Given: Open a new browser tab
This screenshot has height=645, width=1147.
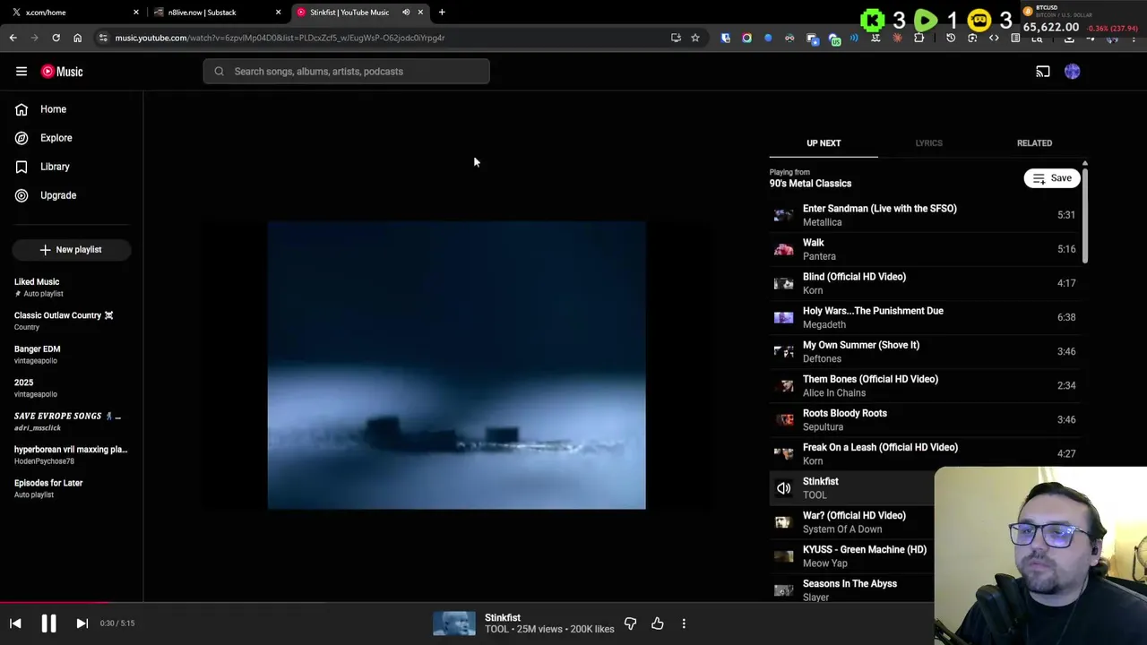Looking at the screenshot, I should (442, 13).
